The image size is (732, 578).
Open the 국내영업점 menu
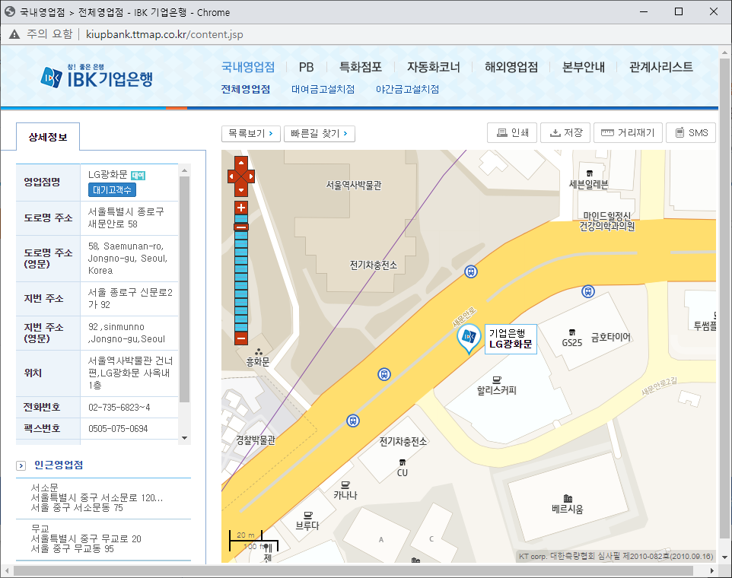tap(248, 67)
